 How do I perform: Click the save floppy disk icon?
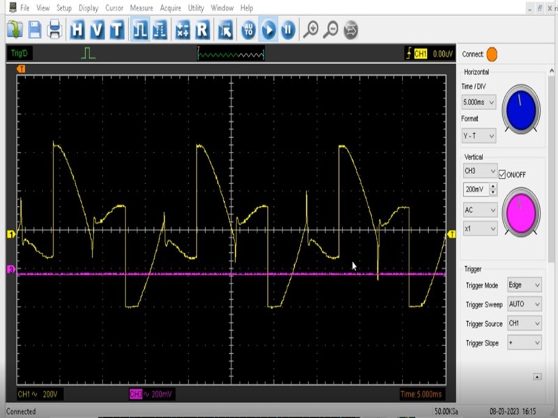coord(35,29)
